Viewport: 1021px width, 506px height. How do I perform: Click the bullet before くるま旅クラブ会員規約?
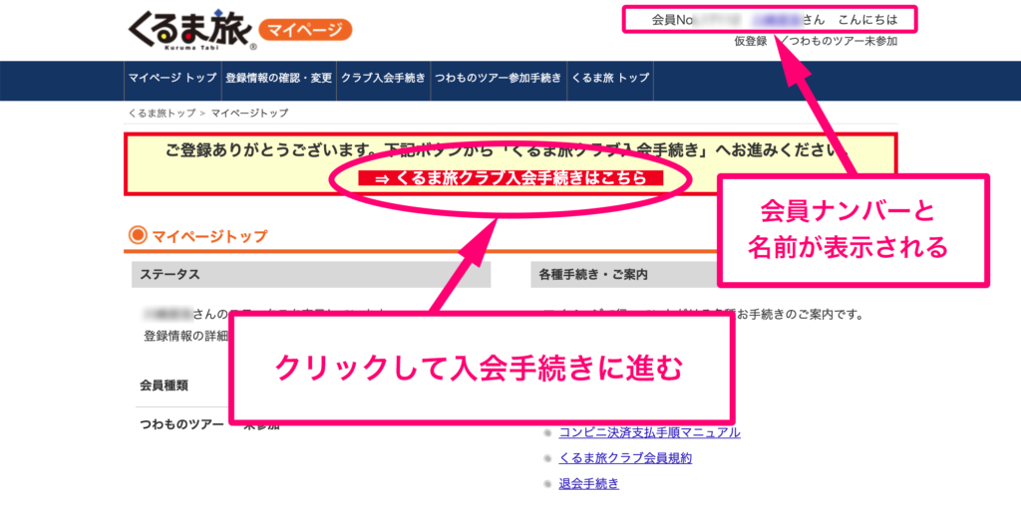pos(548,459)
